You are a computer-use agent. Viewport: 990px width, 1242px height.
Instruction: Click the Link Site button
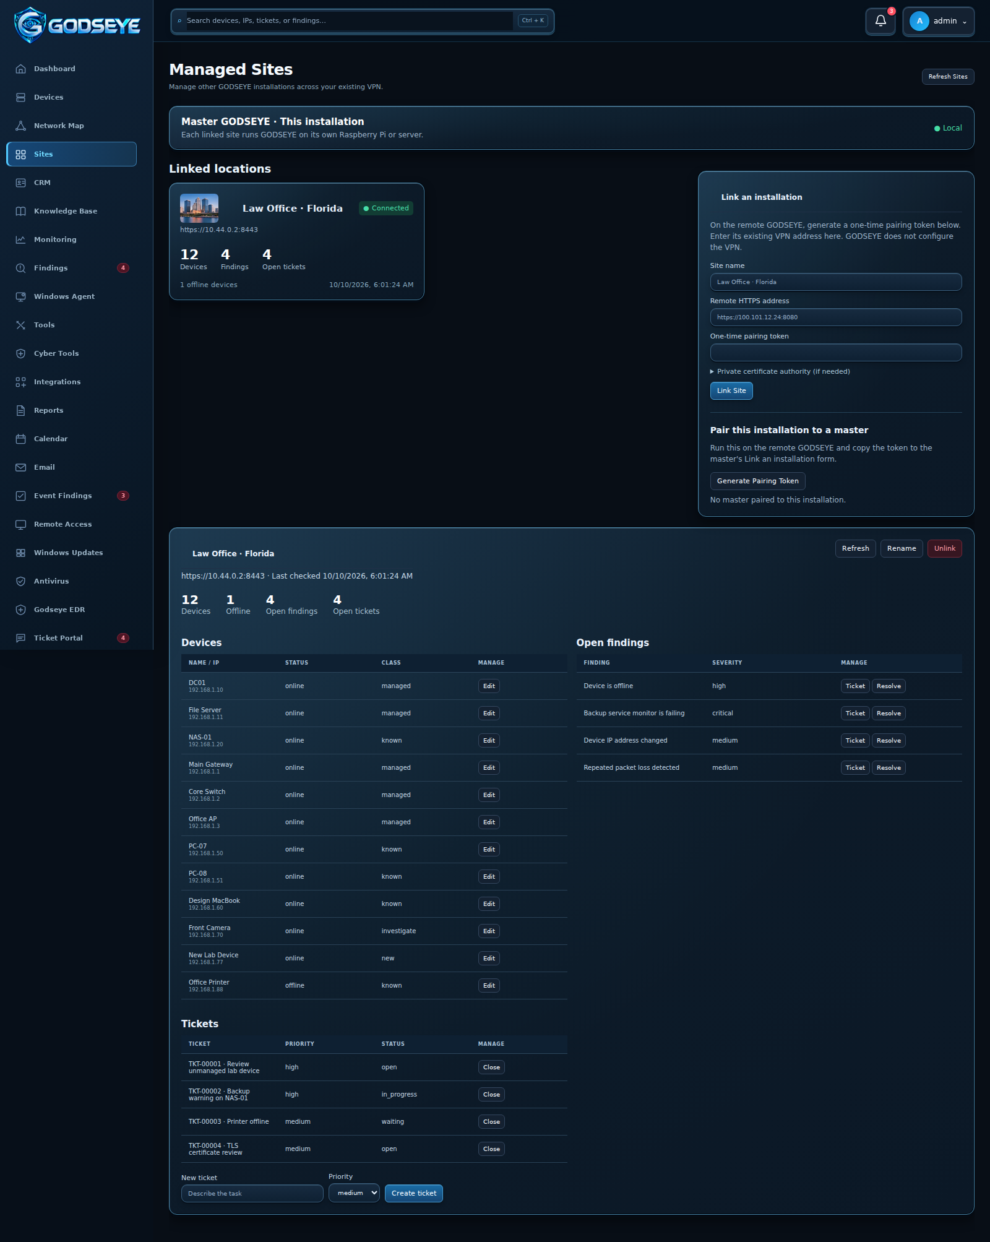click(x=731, y=390)
